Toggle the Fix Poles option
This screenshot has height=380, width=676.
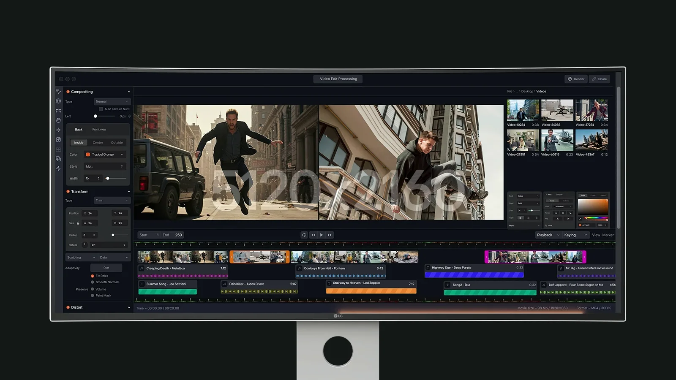[93, 276]
